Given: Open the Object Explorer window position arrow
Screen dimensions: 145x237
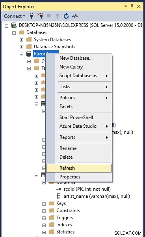Looking at the screenshot, I should click(126, 6).
